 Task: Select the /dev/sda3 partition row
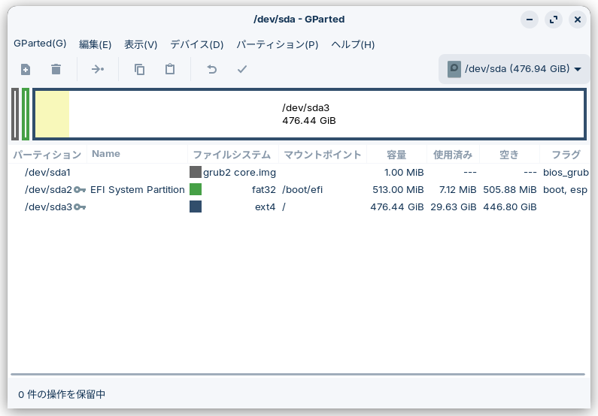coord(299,207)
